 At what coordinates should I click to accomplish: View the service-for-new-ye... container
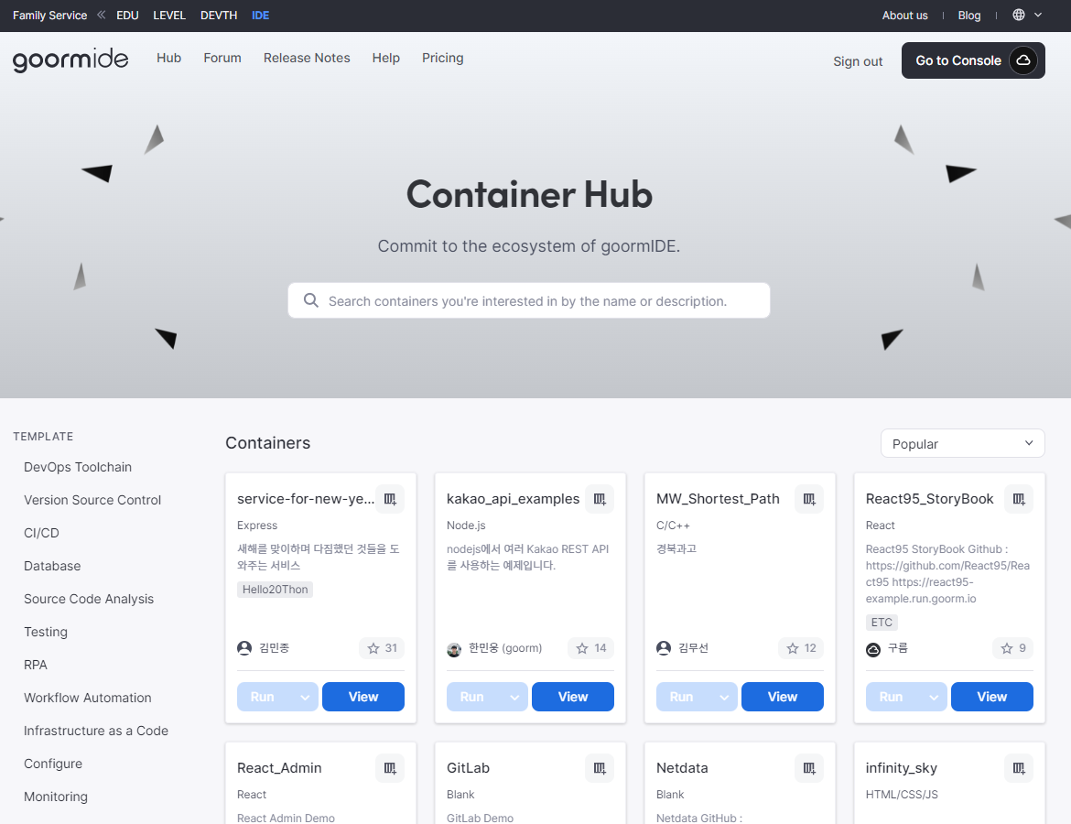[x=363, y=697]
